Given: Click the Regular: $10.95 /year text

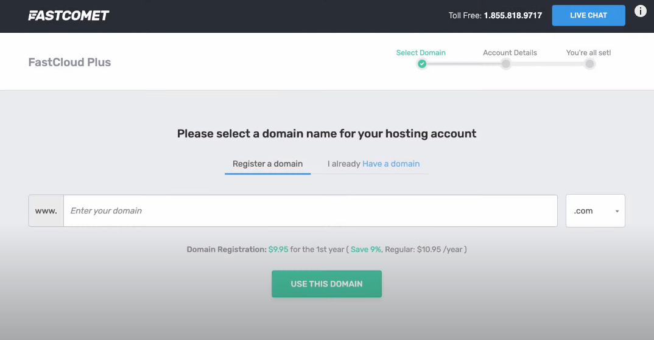Looking at the screenshot, I should (423, 249).
